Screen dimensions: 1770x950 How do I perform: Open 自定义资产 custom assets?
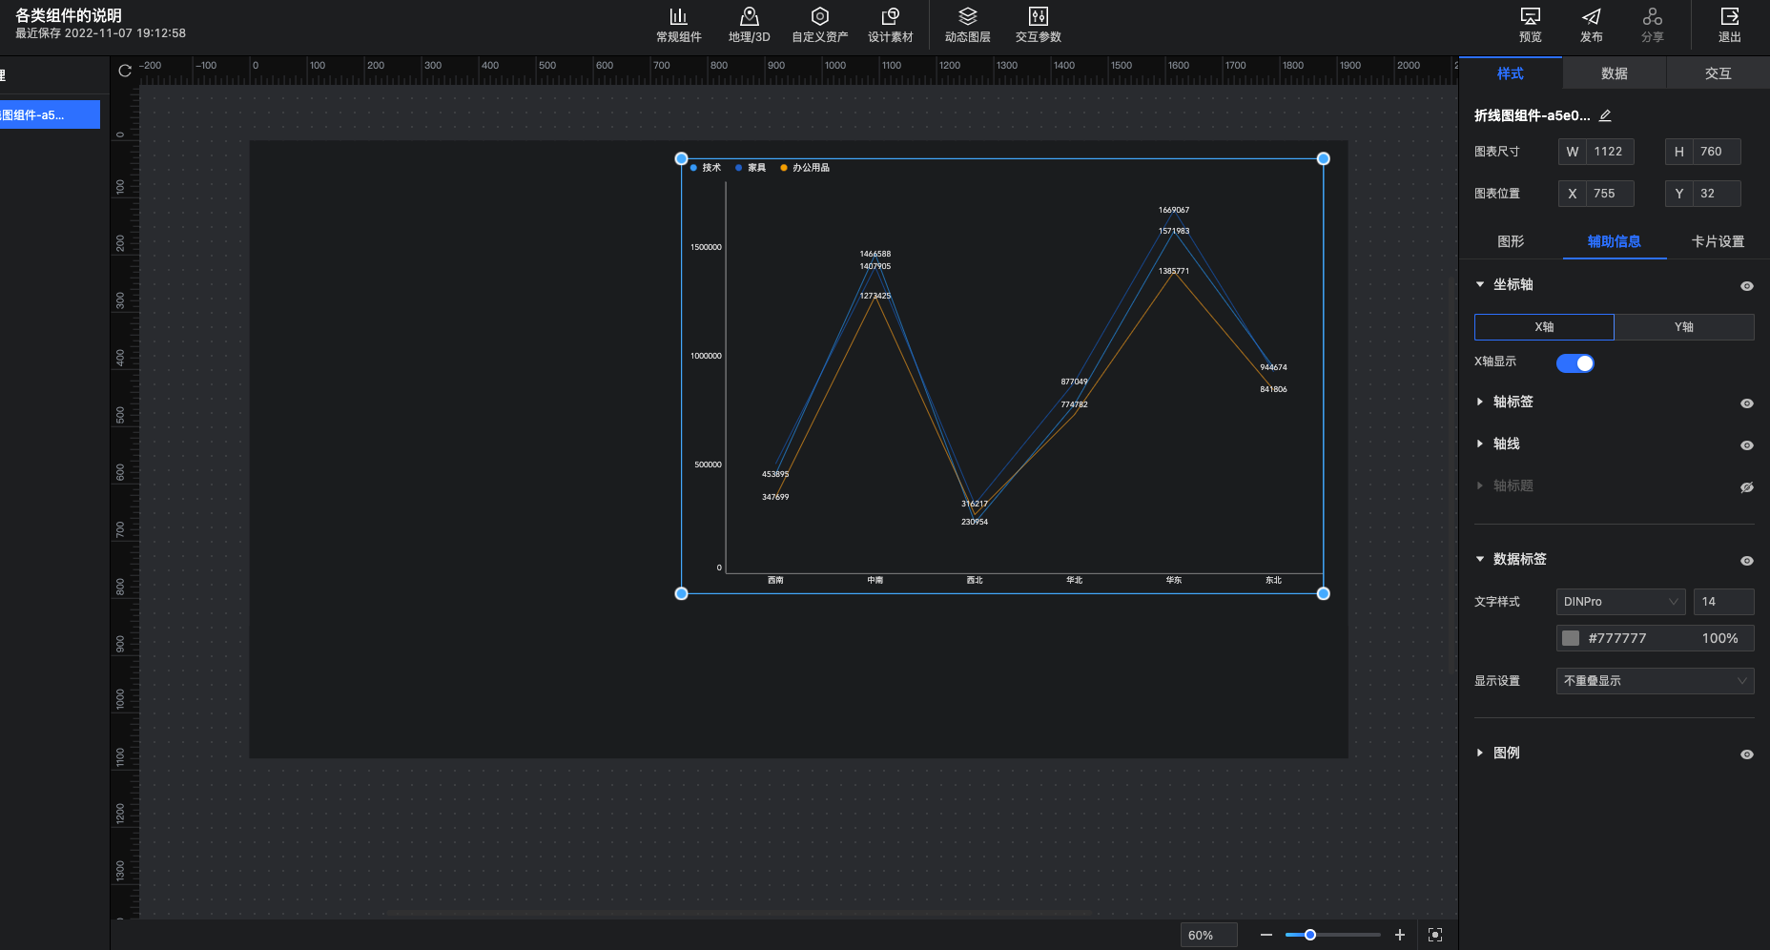point(819,25)
